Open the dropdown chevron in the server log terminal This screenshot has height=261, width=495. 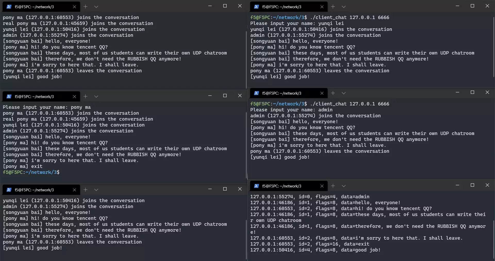[344, 186]
